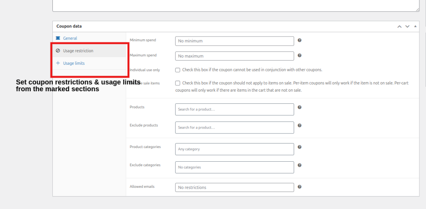Move Coupon data panel down

tap(407, 27)
